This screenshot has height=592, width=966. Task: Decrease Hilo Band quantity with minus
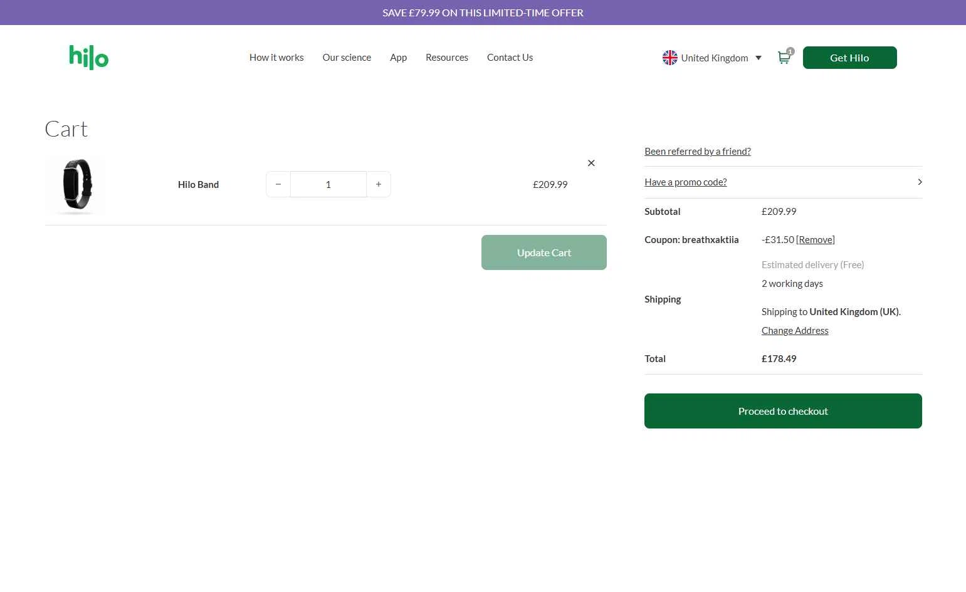278,184
